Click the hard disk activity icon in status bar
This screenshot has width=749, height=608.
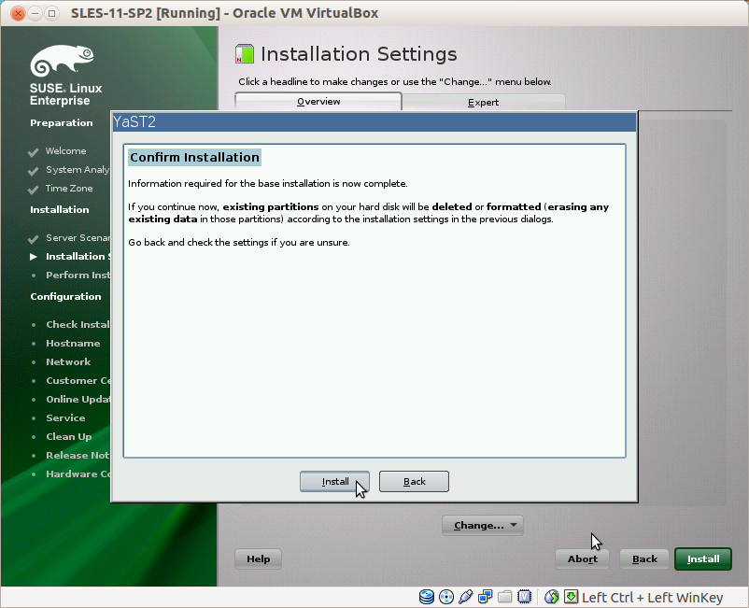pos(427,597)
